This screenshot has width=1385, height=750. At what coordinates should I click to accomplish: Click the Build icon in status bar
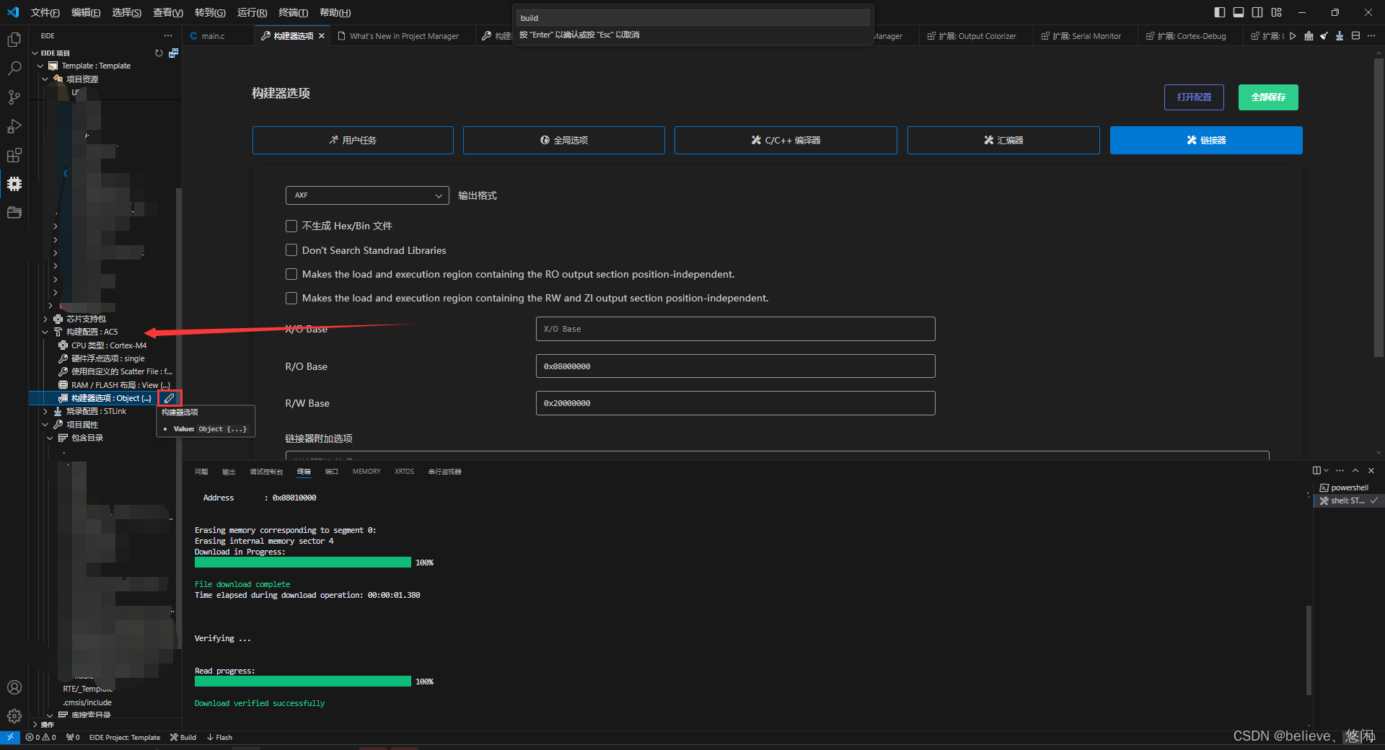point(183,737)
